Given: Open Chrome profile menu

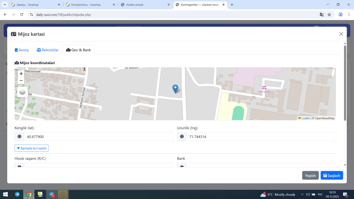Looking at the screenshot, I should [x=340, y=15].
